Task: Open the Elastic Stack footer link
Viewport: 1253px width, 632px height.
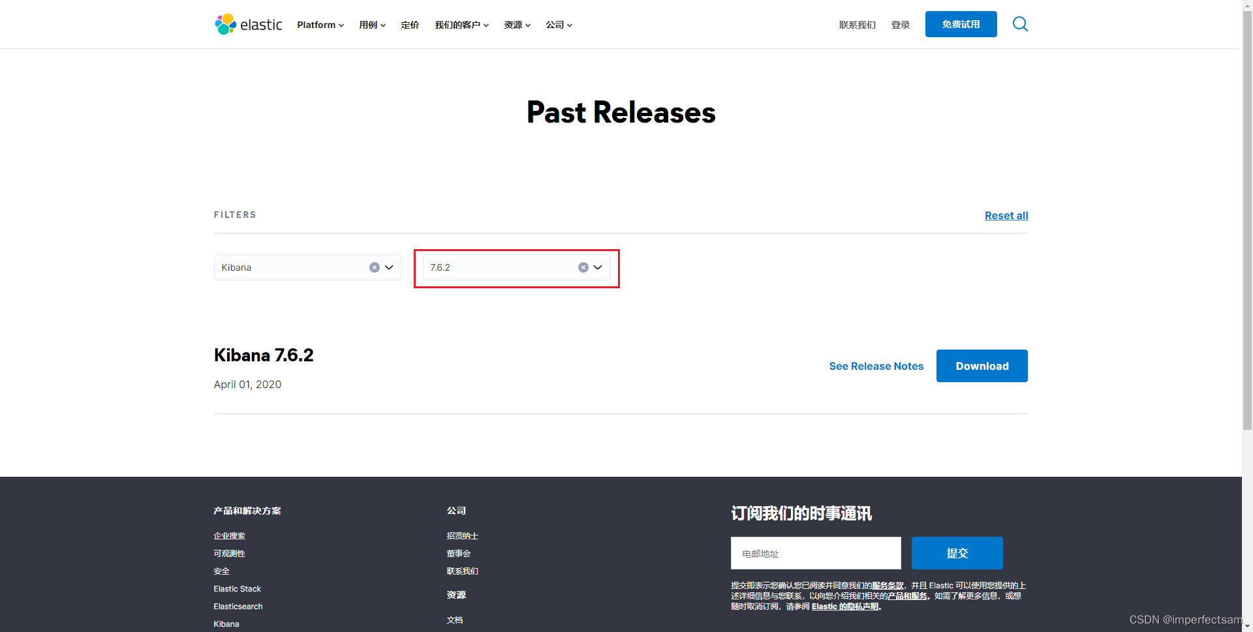Action: coord(237,589)
